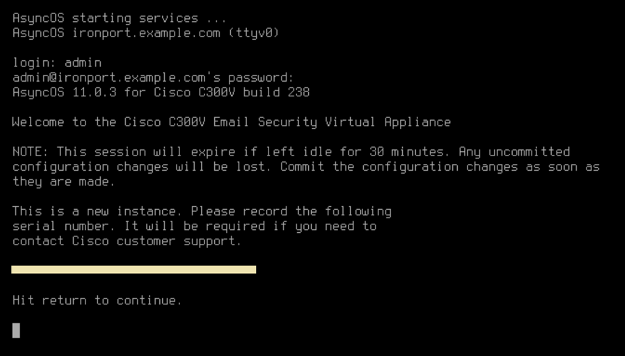
Task: Click the 'Welcome to the Cisco C300V' heading
Action: point(109,122)
